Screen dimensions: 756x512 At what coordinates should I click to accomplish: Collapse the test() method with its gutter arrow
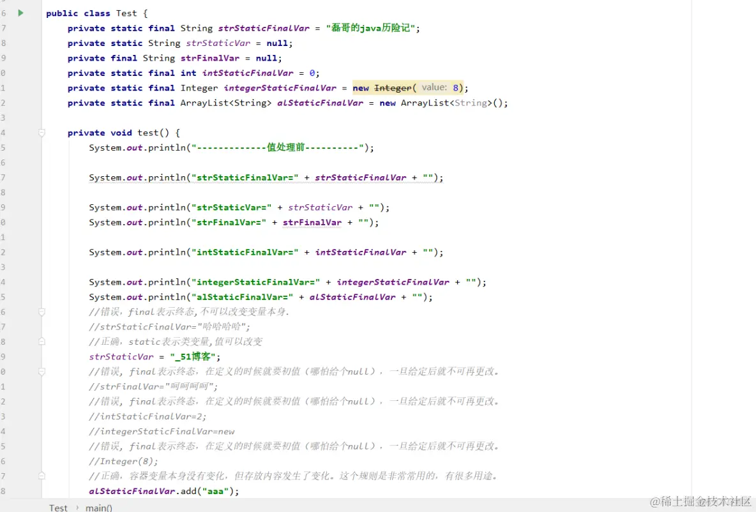[x=42, y=132]
